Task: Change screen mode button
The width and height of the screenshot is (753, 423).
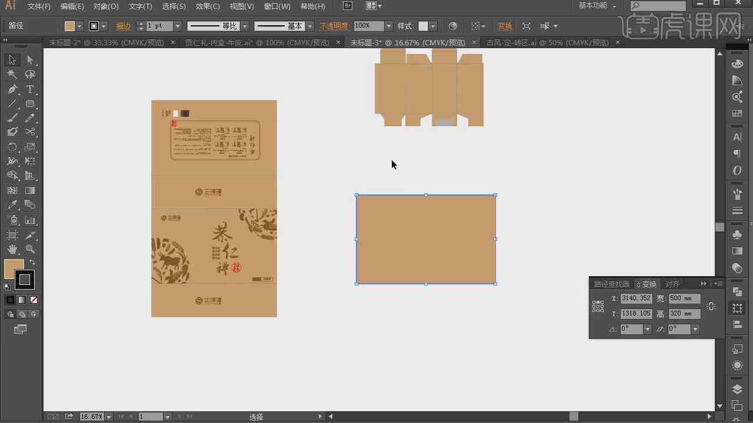Action: pos(21,330)
